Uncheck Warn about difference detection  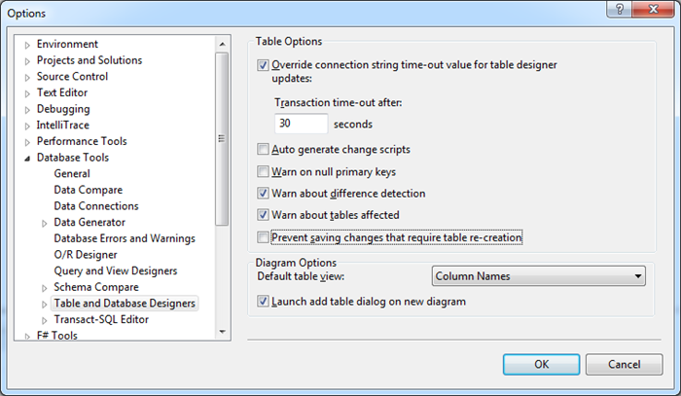pos(263,194)
